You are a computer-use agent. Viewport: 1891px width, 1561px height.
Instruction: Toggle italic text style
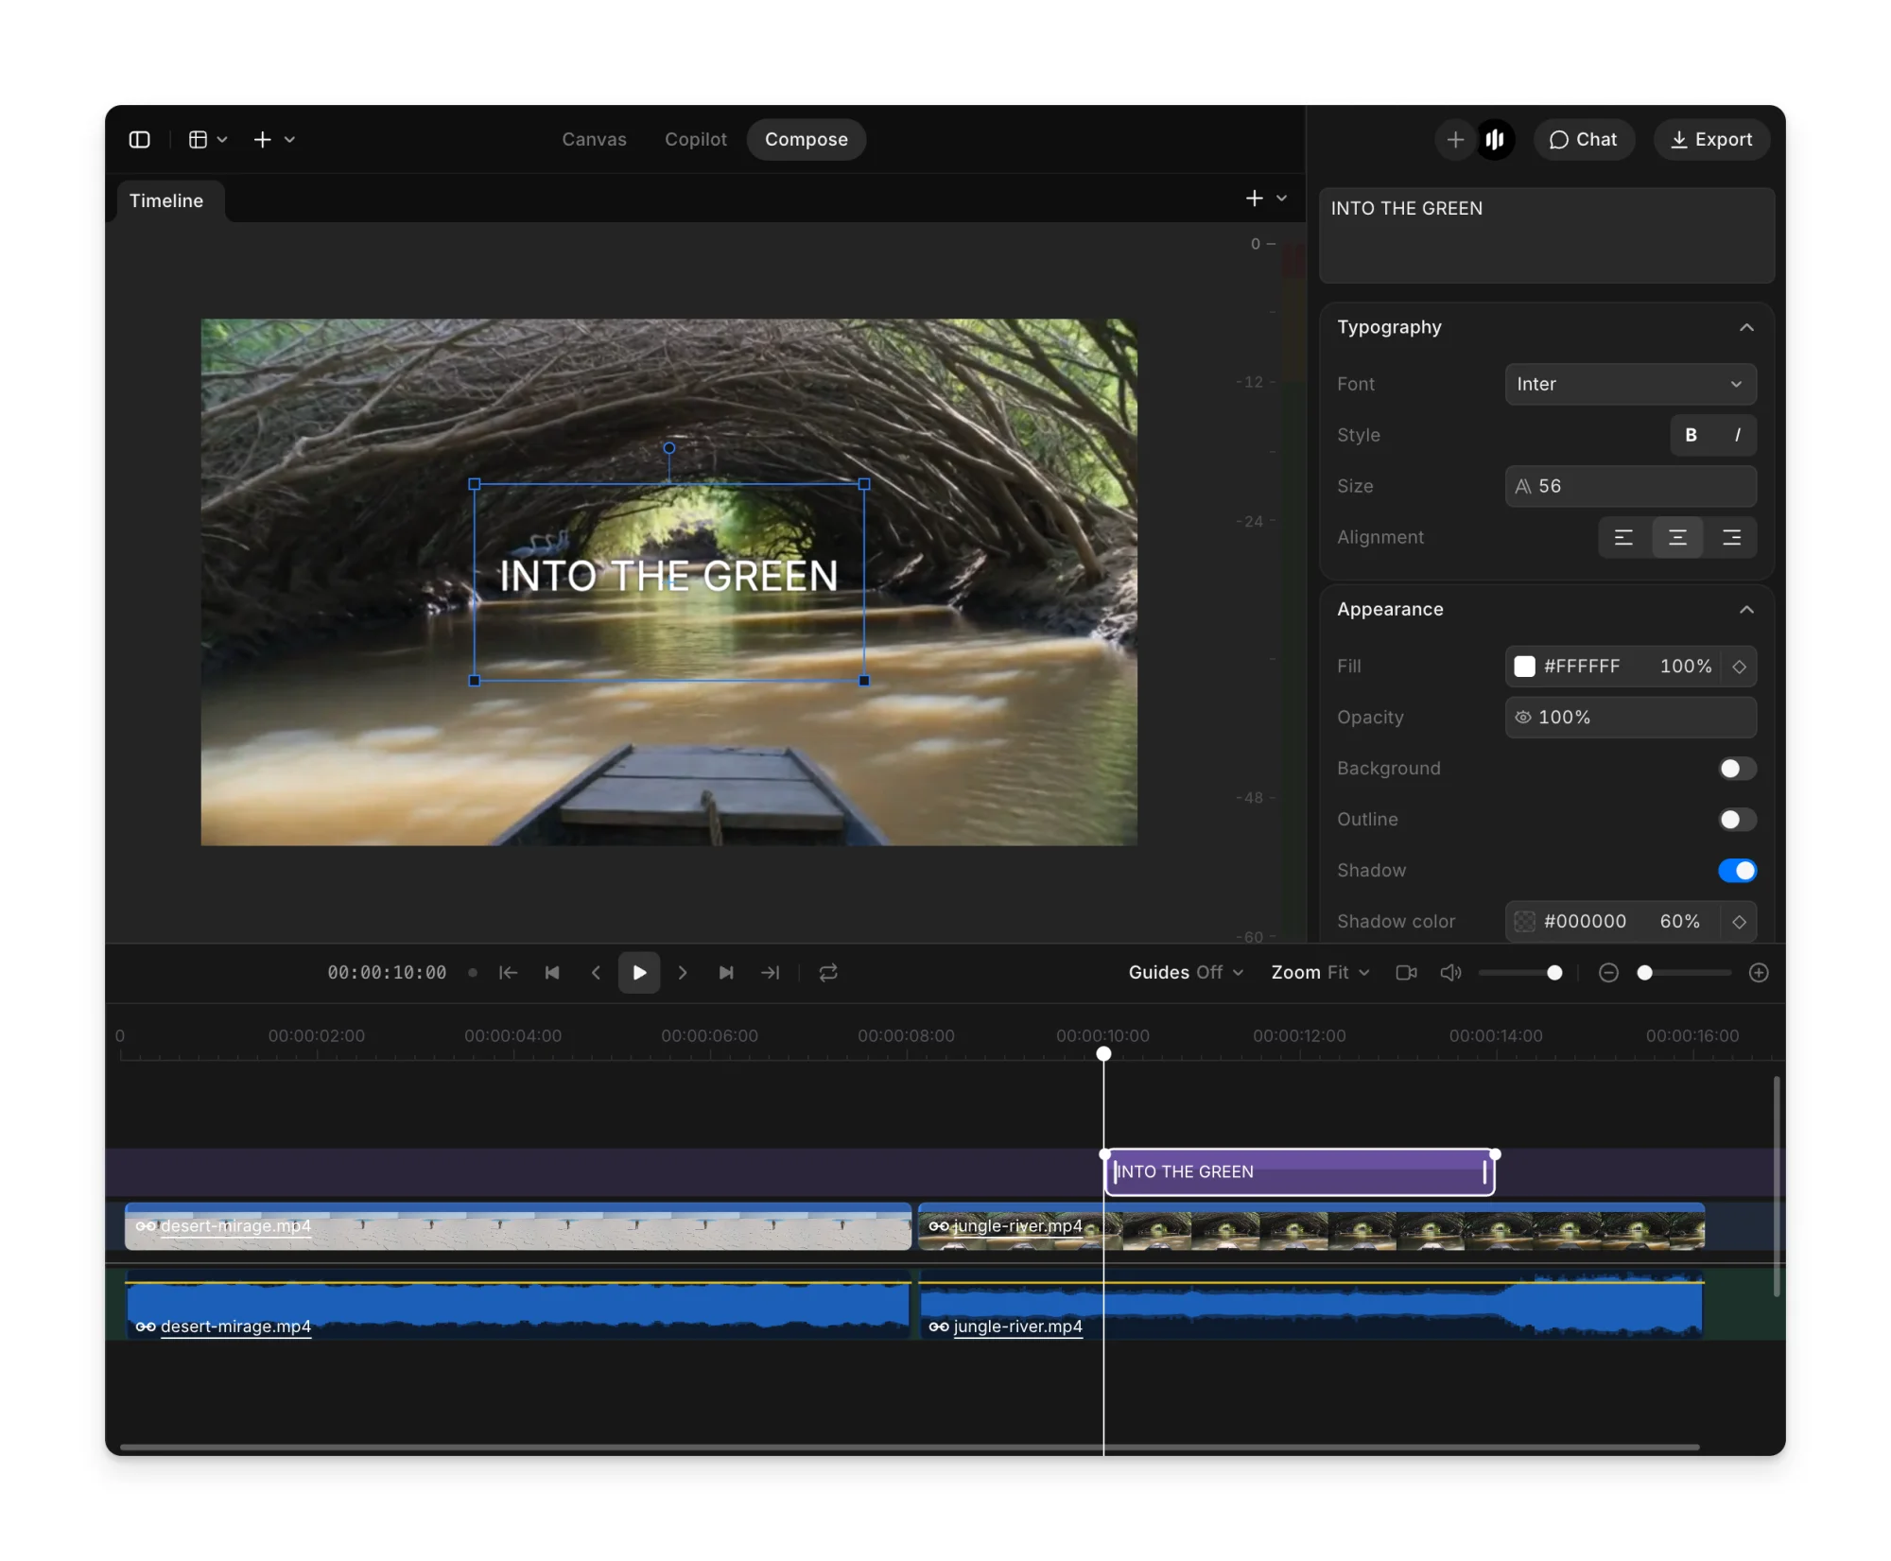pyautogui.click(x=1737, y=435)
